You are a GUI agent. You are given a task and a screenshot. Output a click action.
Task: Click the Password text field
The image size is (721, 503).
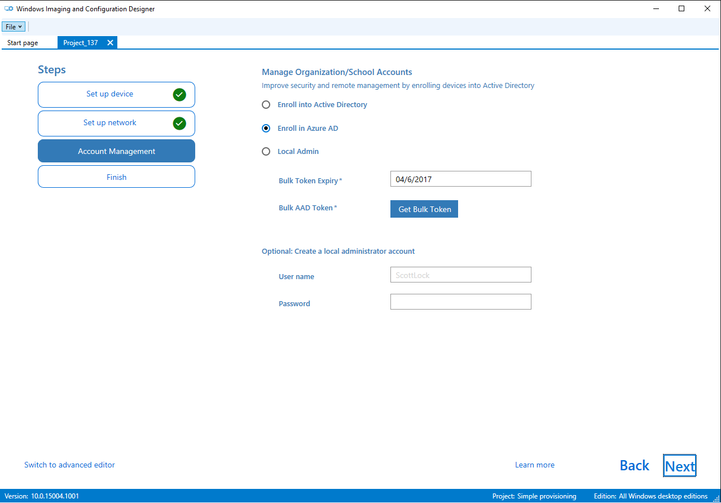(x=460, y=302)
